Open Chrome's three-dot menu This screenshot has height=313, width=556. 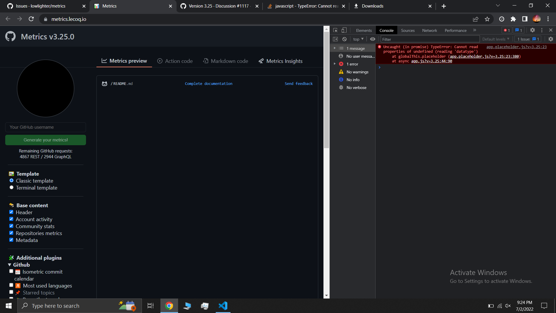click(x=548, y=19)
